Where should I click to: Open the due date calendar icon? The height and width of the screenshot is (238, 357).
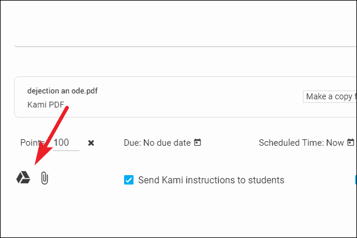pyautogui.click(x=198, y=142)
